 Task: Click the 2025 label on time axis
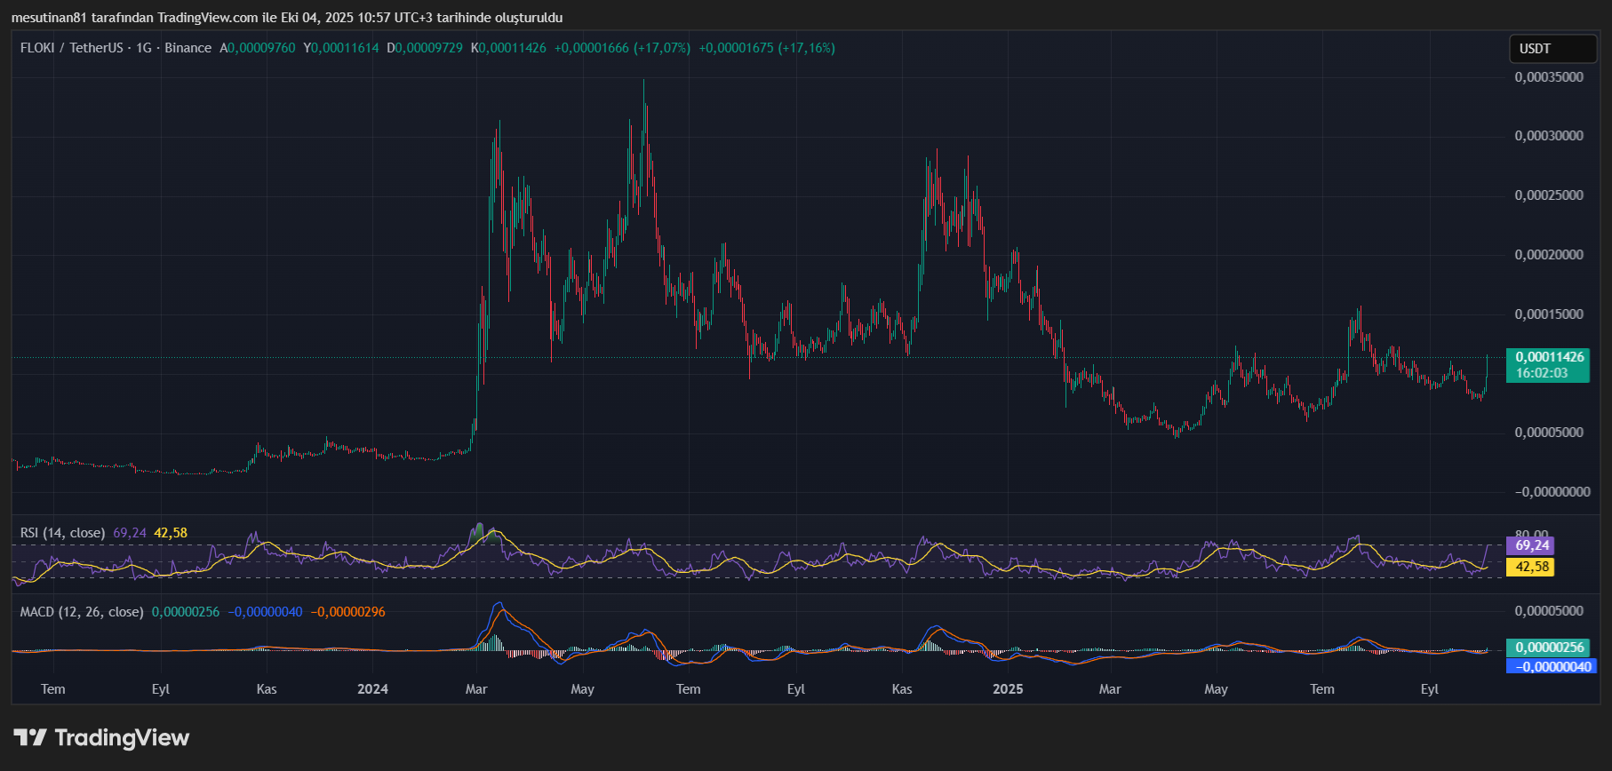point(1008,689)
